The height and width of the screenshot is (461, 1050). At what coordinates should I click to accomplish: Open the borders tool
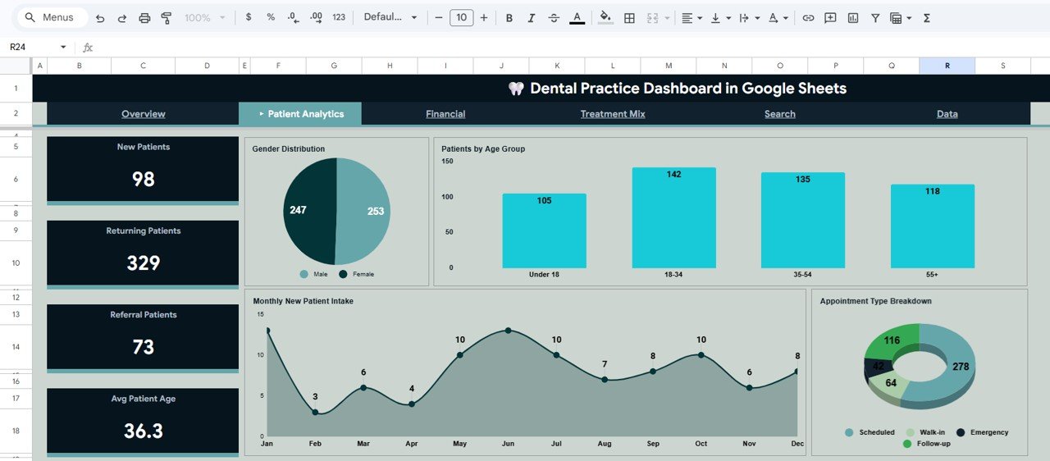coord(629,18)
